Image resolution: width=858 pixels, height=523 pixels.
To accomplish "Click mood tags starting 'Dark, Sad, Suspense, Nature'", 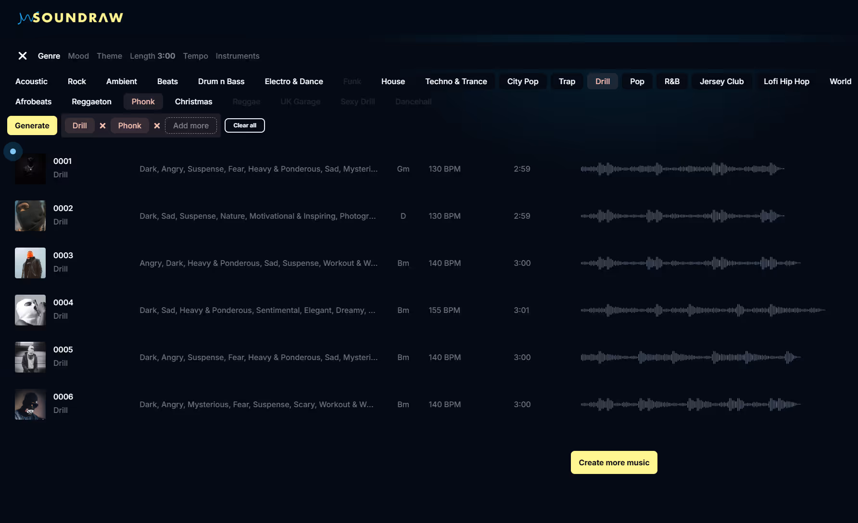I will pyautogui.click(x=258, y=216).
